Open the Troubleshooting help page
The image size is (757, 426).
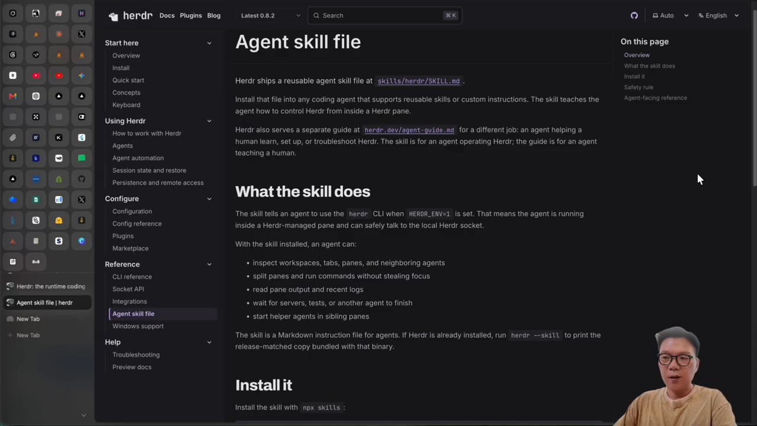coord(136,355)
